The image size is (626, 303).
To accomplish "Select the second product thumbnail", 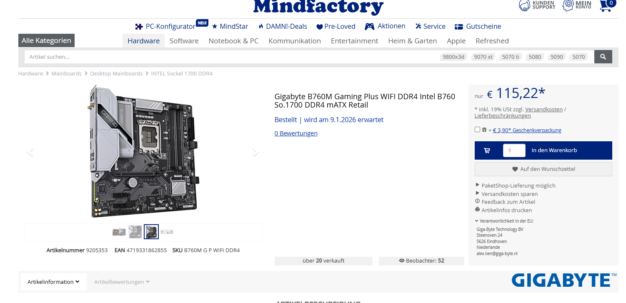I will tap(135, 232).
